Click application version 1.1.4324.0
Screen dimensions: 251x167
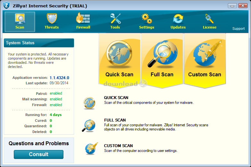point(59,78)
